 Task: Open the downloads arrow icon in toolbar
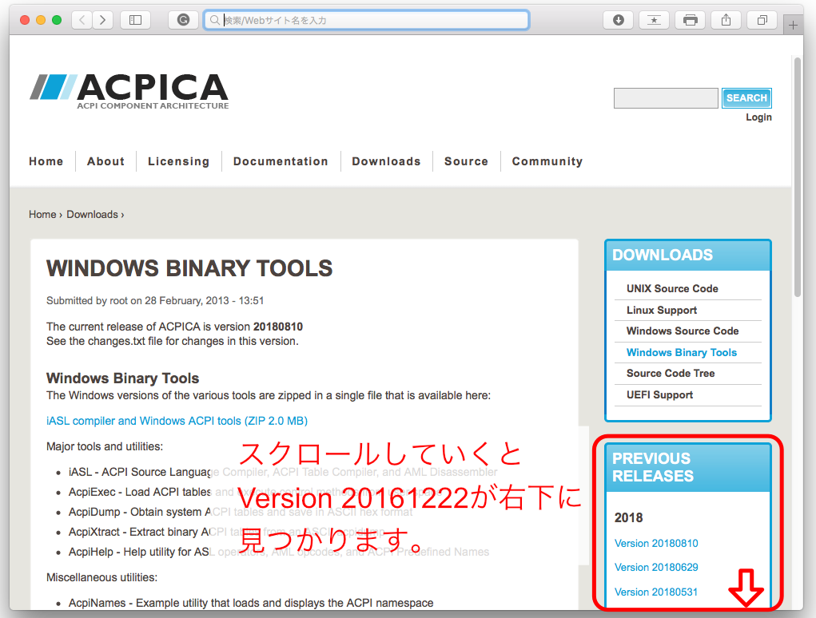click(619, 20)
